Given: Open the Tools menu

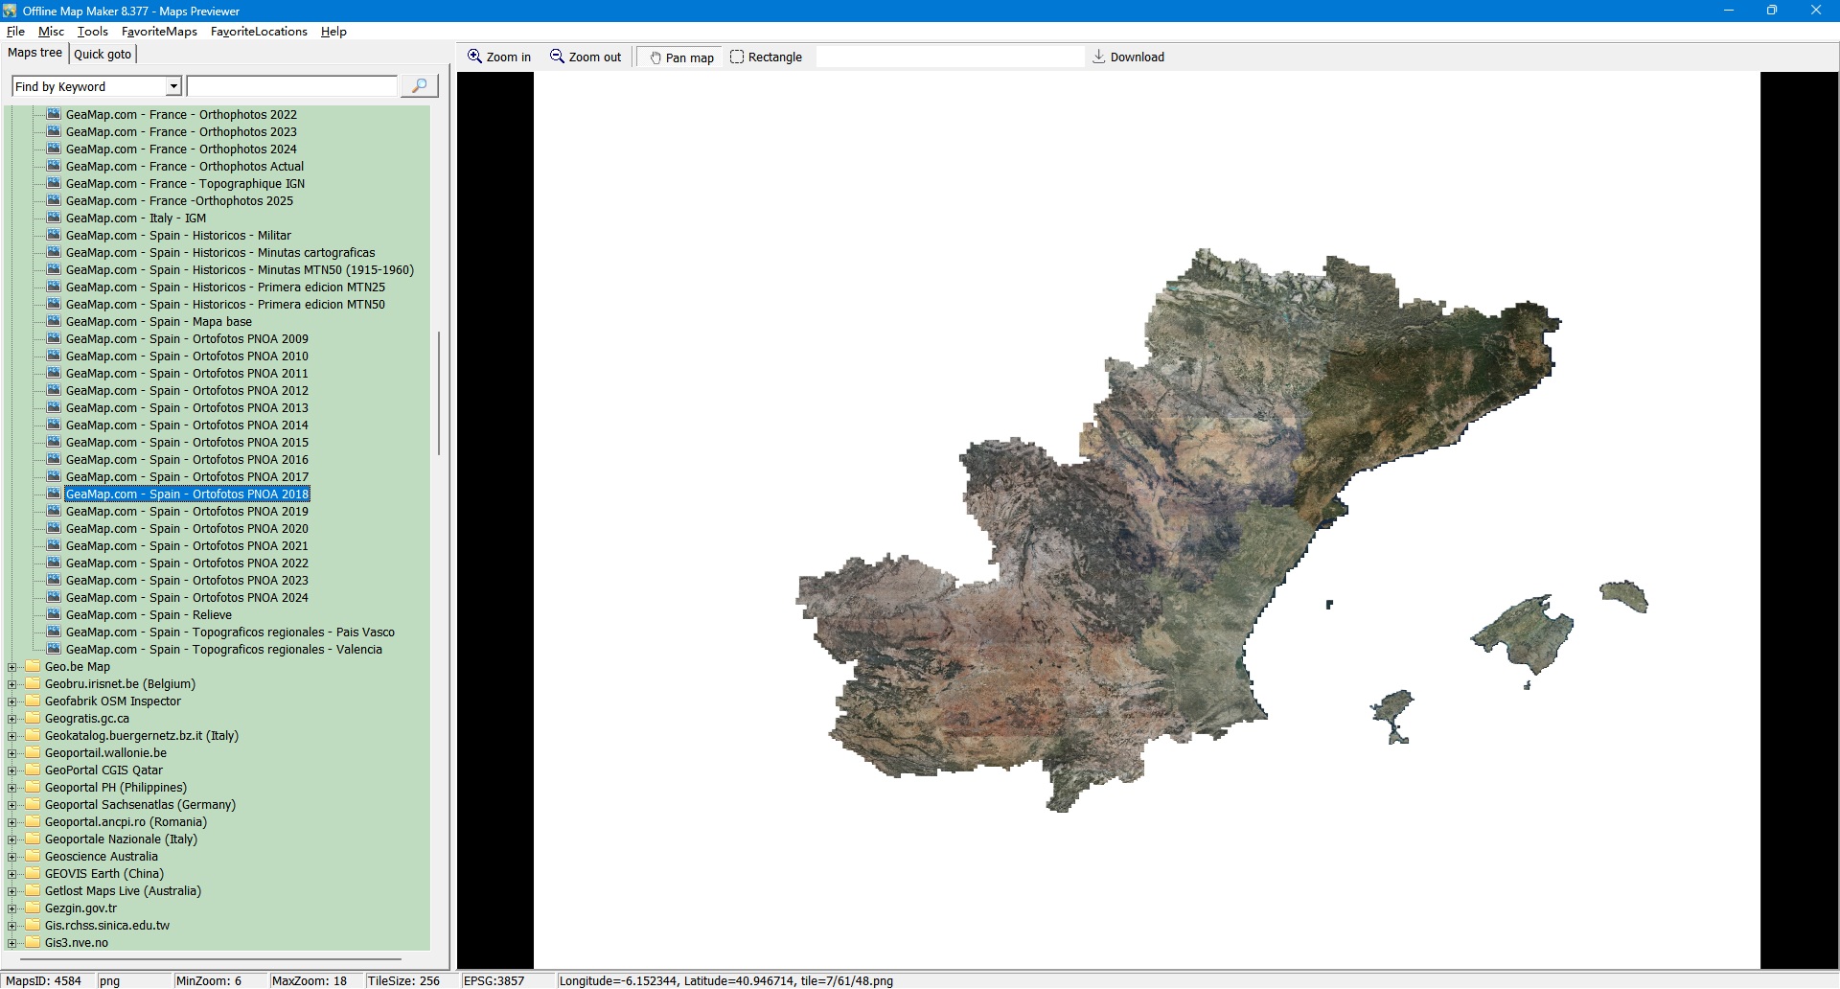Looking at the screenshot, I should pos(92,32).
